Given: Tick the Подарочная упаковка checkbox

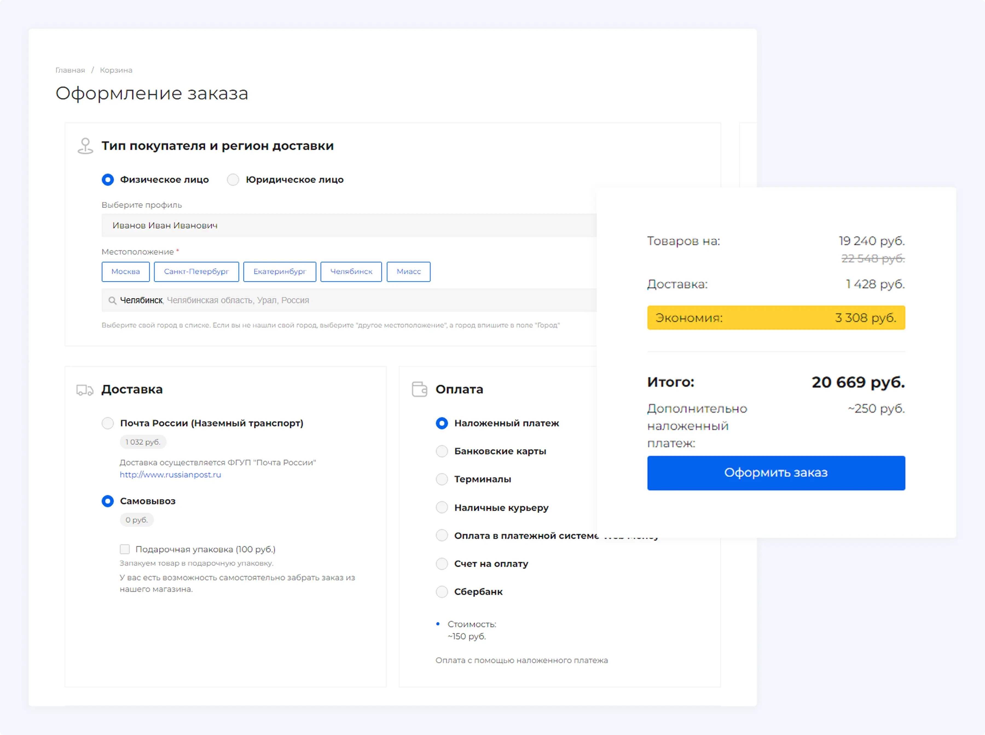Looking at the screenshot, I should coord(125,549).
